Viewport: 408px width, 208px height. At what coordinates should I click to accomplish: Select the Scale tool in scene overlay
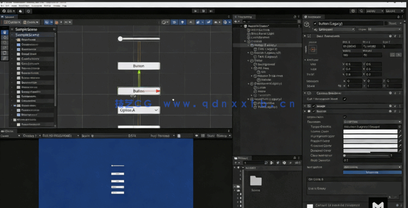(x=5, y=48)
